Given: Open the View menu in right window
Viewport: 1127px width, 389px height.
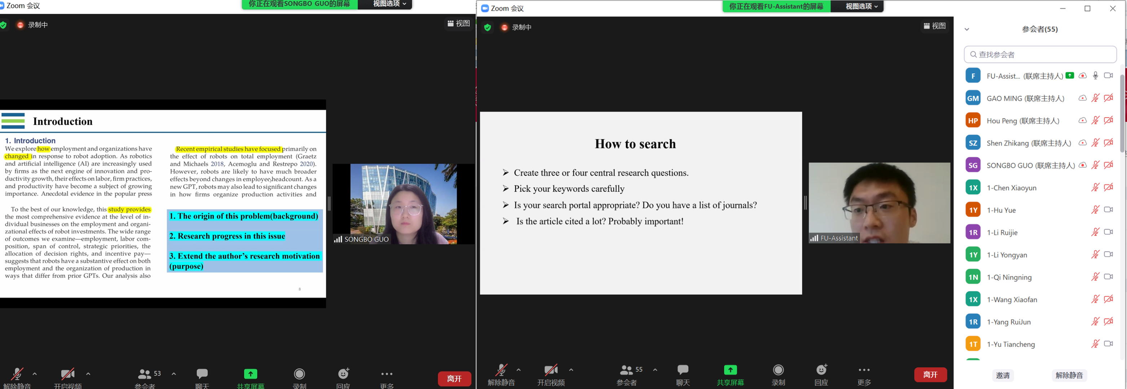Looking at the screenshot, I should coord(934,26).
